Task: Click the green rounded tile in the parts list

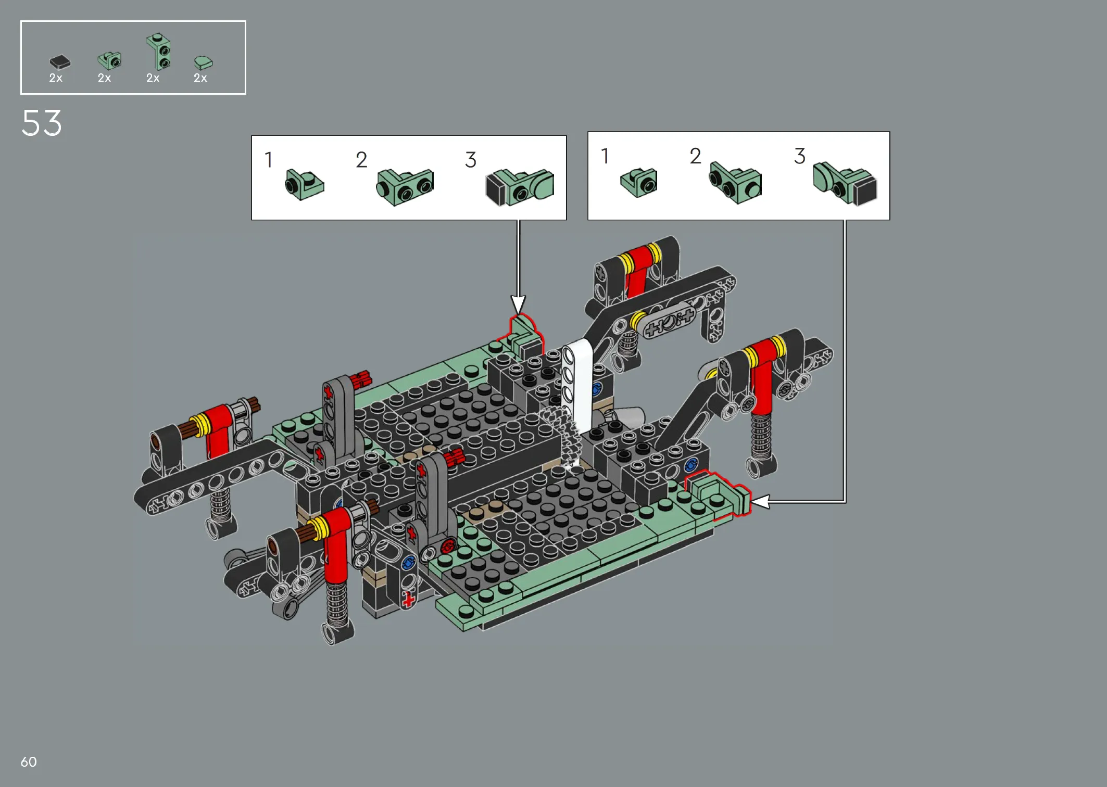Action: pyautogui.click(x=203, y=62)
